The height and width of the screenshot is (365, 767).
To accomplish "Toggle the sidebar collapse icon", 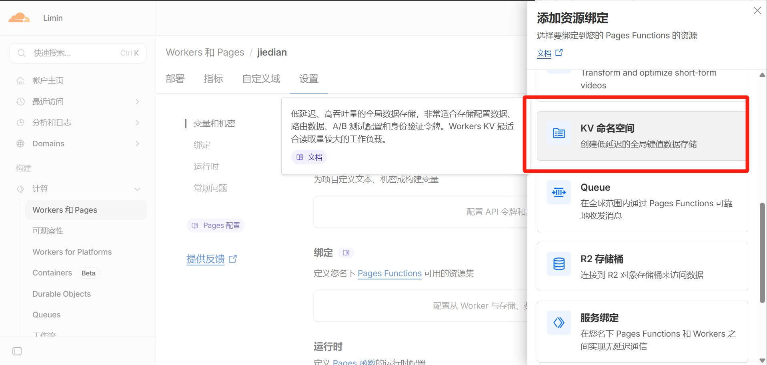I will pyautogui.click(x=17, y=351).
